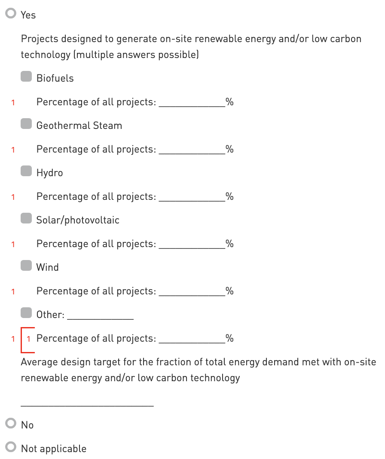
Task: Check the Biofuels checkbox
Action: point(26,77)
